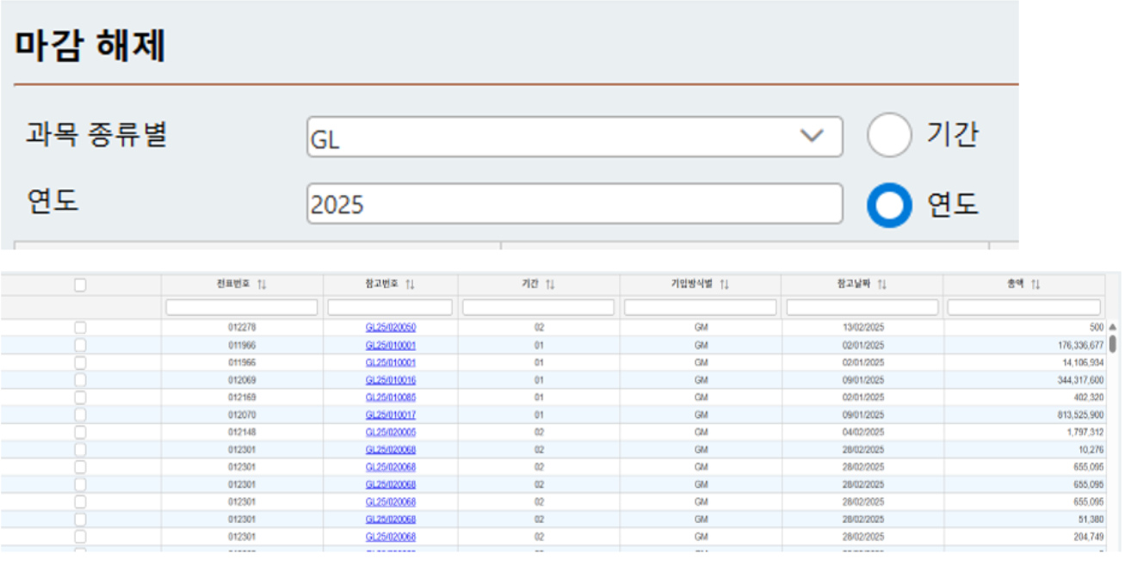Click the 연도 input field showing 2025

(574, 205)
